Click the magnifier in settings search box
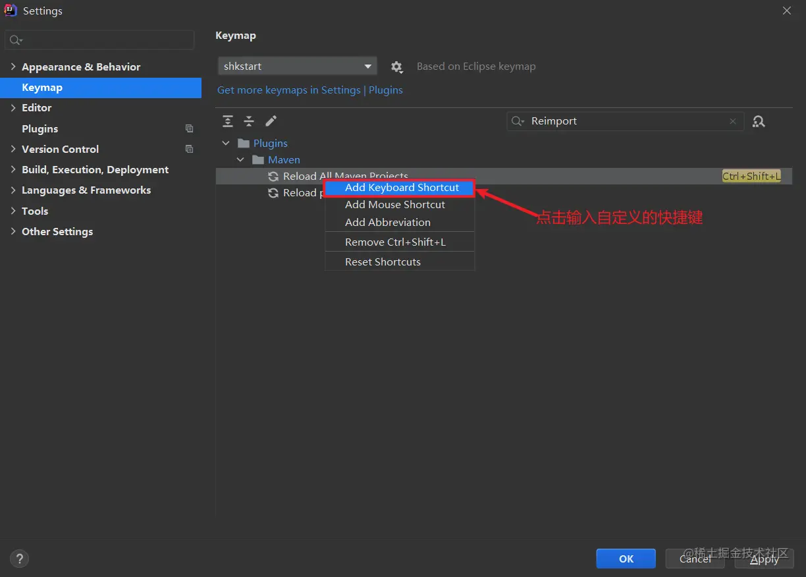Viewport: 806px width, 577px height. 16,40
